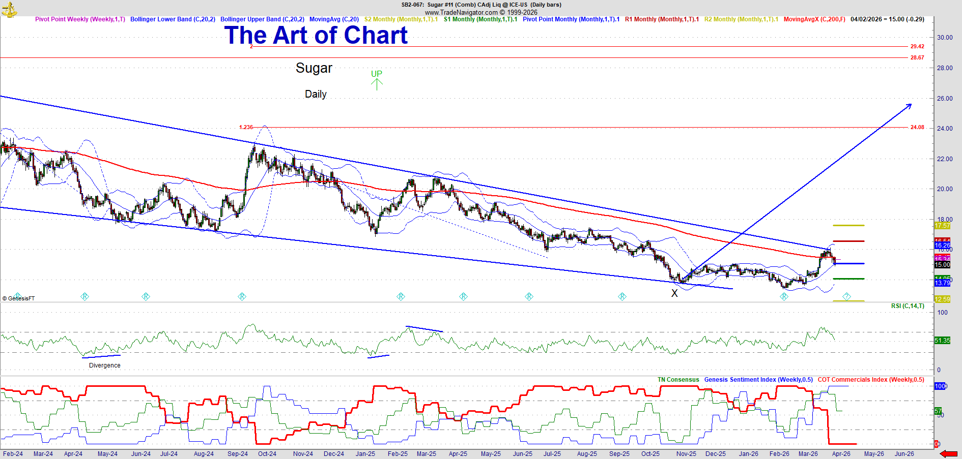This screenshot has height=459, width=962.
Task: Click the MovingAvgX (C,200,F) legend label
Action: coord(814,19)
